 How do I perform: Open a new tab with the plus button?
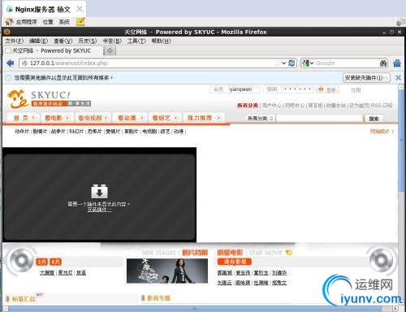click(110, 50)
